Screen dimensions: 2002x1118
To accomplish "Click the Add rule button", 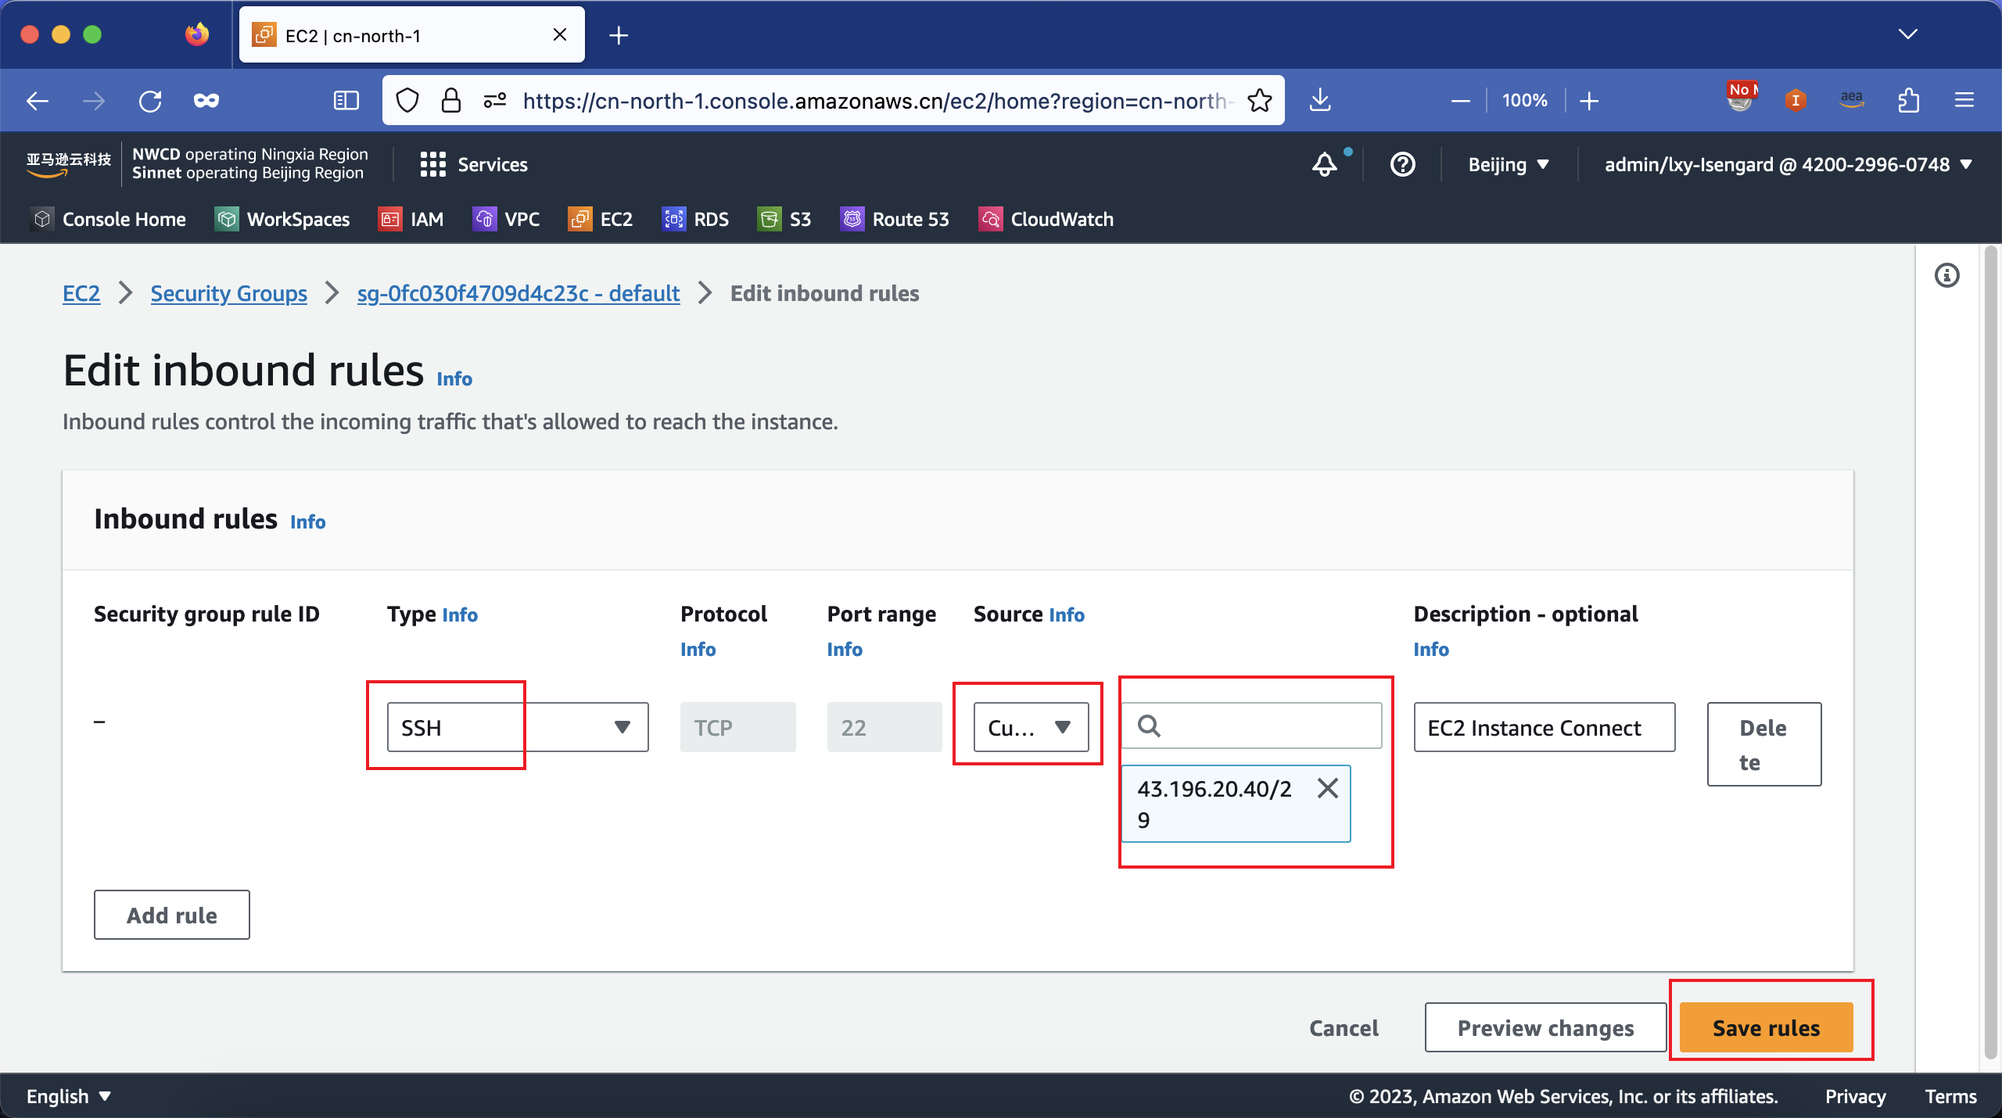I will pyautogui.click(x=172, y=915).
